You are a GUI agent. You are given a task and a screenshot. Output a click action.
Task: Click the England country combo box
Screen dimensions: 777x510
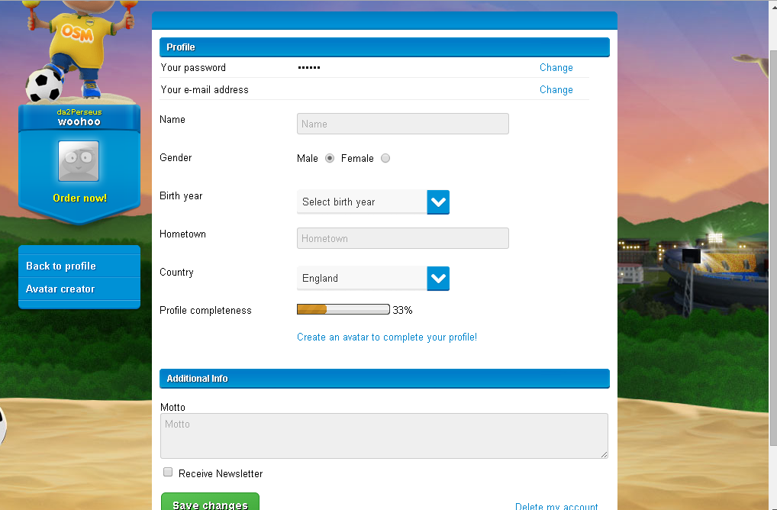(373, 279)
